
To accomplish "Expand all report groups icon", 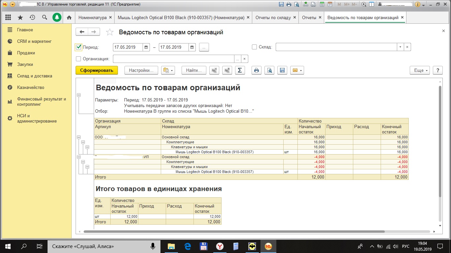I will [x=227, y=70].
